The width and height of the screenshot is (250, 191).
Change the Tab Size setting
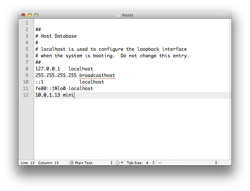[x=140, y=163]
